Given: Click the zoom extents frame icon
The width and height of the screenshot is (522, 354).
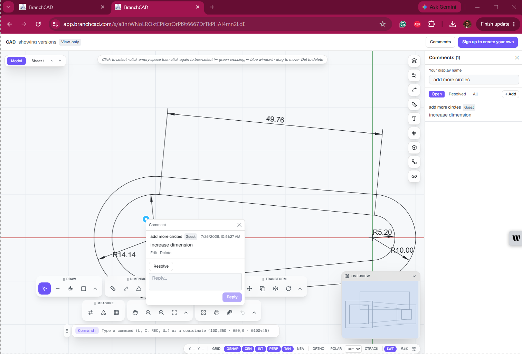Looking at the screenshot, I should point(174,313).
